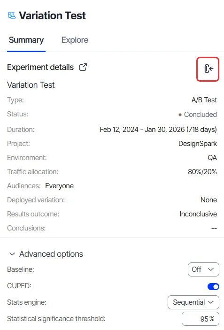
Task: Click the Concluded status dot indicator
Action: coord(180,115)
